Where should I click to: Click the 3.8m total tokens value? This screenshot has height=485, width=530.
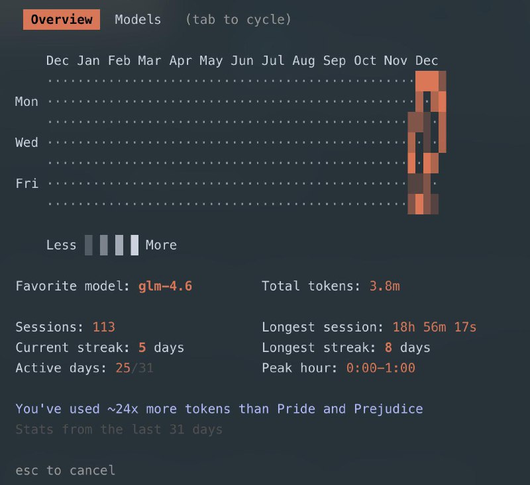[x=385, y=286]
